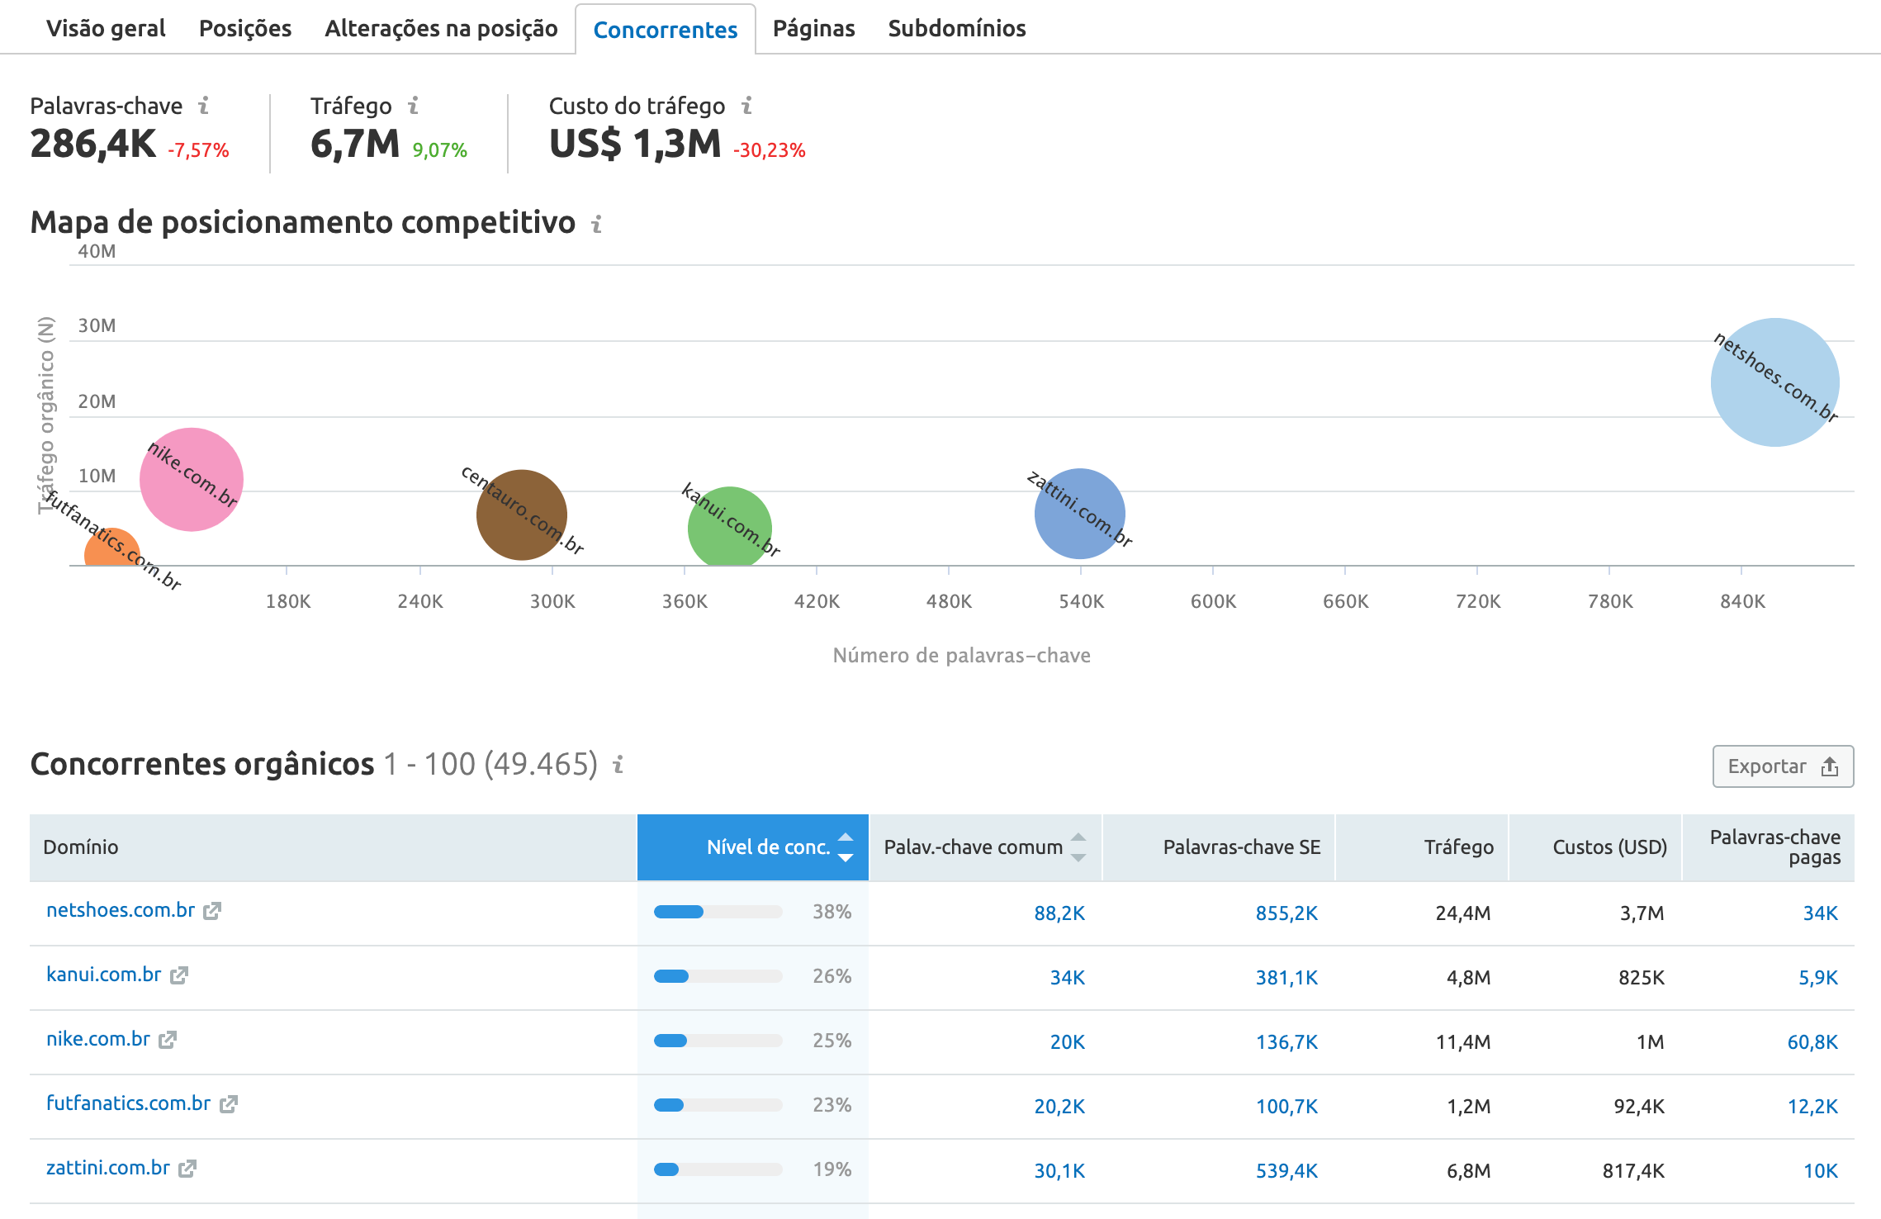Screen dimensions: 1881x1219
Task: Click external link icon for futfanatics.com.br
Action: [x=229, y=1104]
